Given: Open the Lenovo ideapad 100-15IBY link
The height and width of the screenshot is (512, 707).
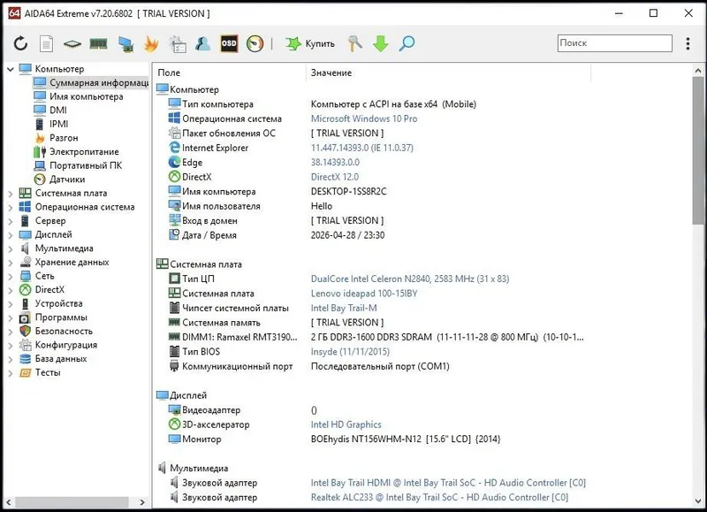Looking at the screenshot, I should pyautogui.click(x=364, y=294).
